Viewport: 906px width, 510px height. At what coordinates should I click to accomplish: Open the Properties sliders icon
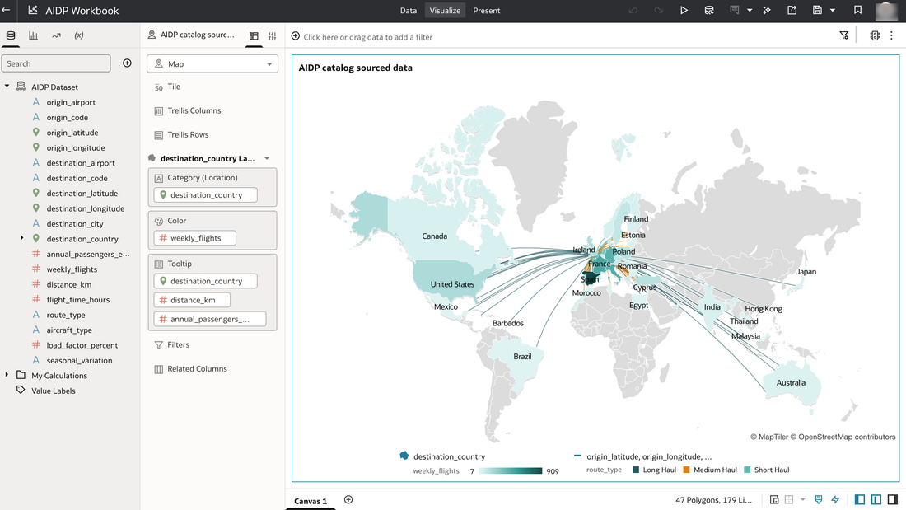click(272, 36)
